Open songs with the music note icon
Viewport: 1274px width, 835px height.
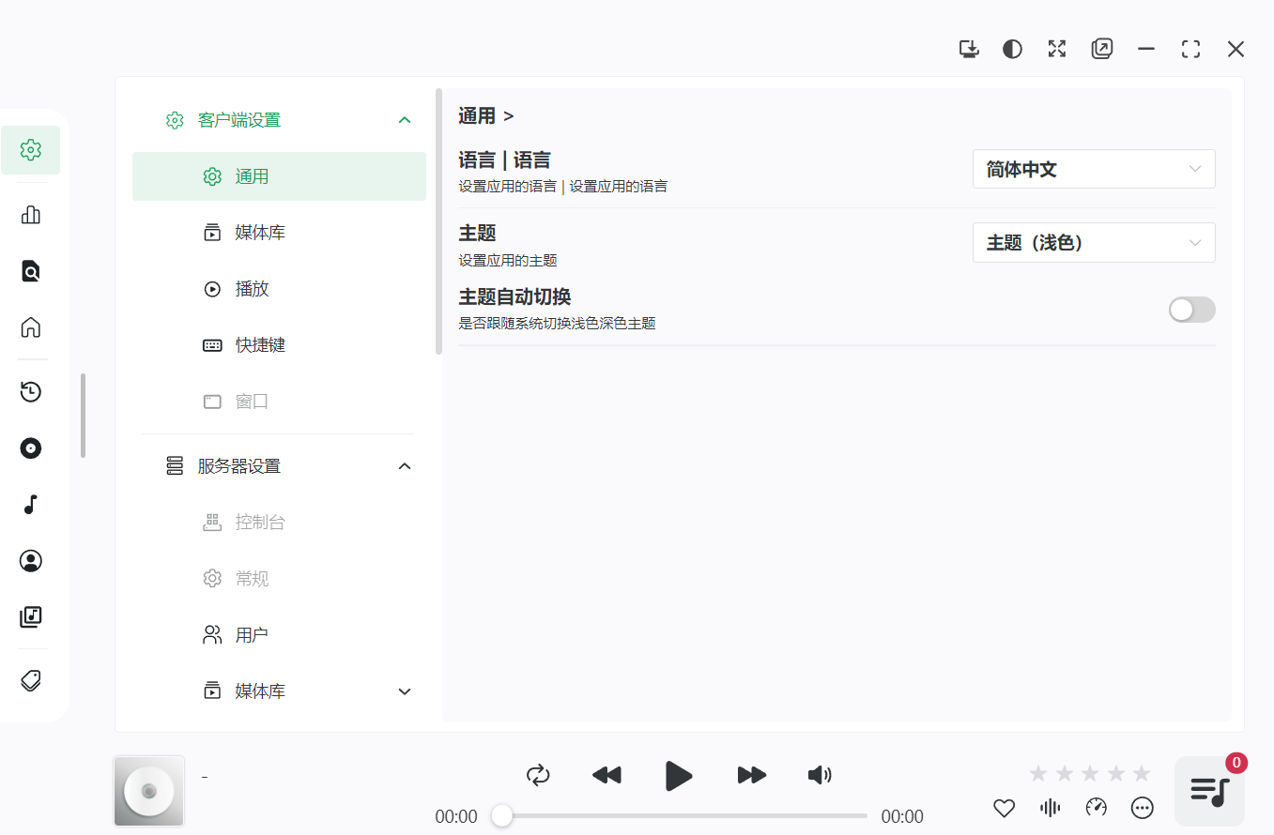point(31,504)
